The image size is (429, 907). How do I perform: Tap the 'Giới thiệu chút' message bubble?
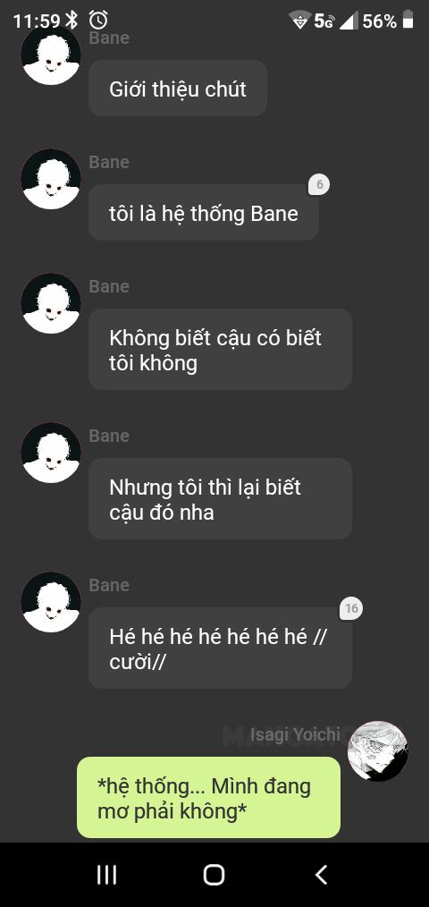click(x=178, y=89)
